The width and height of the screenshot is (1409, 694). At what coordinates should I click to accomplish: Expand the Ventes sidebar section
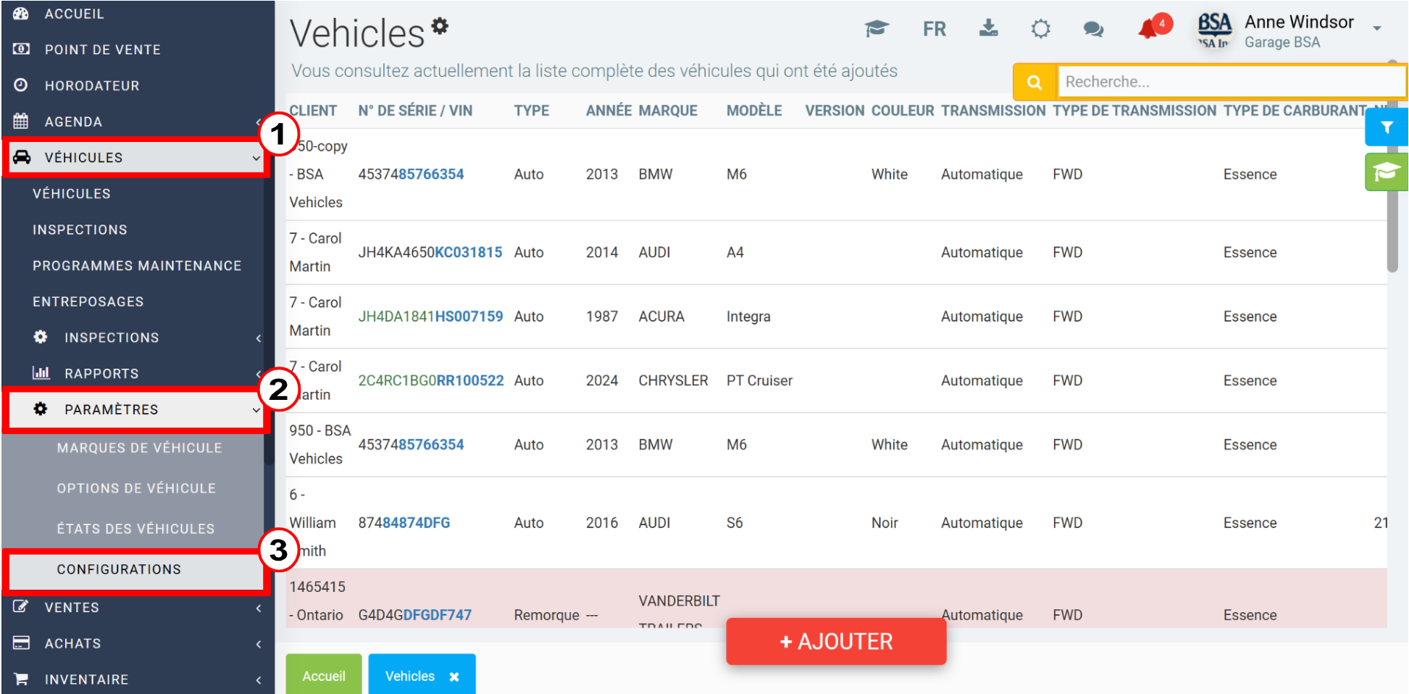(136, 607)
